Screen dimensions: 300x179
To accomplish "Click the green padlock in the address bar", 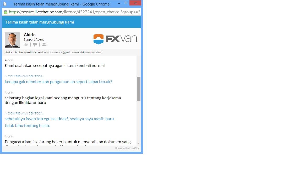I will 6,12.
